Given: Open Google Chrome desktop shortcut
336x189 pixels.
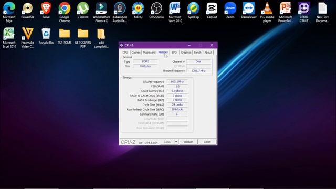Looking at the screenshot, I should 64,12.
